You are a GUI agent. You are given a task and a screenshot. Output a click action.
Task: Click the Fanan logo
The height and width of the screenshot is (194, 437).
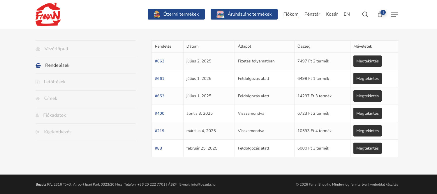pyautogui.click(x=48, y=14)
